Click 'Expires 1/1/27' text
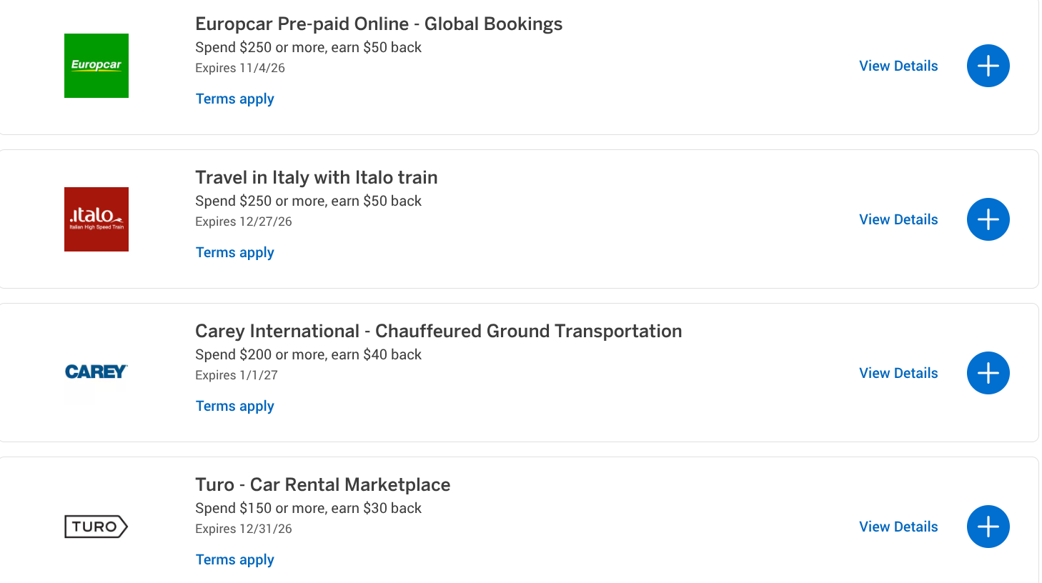Image resolution: width=1042 pixels, height=583 pixels. pos(237,375)
